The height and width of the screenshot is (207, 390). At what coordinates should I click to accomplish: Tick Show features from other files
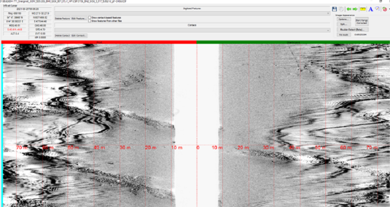coord(90,21)
